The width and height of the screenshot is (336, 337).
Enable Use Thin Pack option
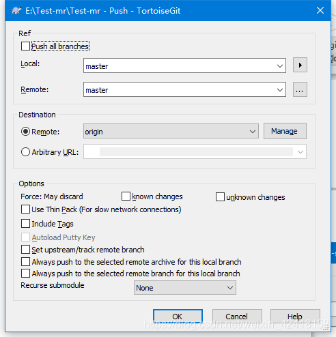click(x=25, y=209)
